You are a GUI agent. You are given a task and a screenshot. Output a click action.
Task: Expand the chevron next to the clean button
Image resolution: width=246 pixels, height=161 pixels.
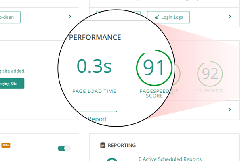pyautogui.click(x=70, y=16)
